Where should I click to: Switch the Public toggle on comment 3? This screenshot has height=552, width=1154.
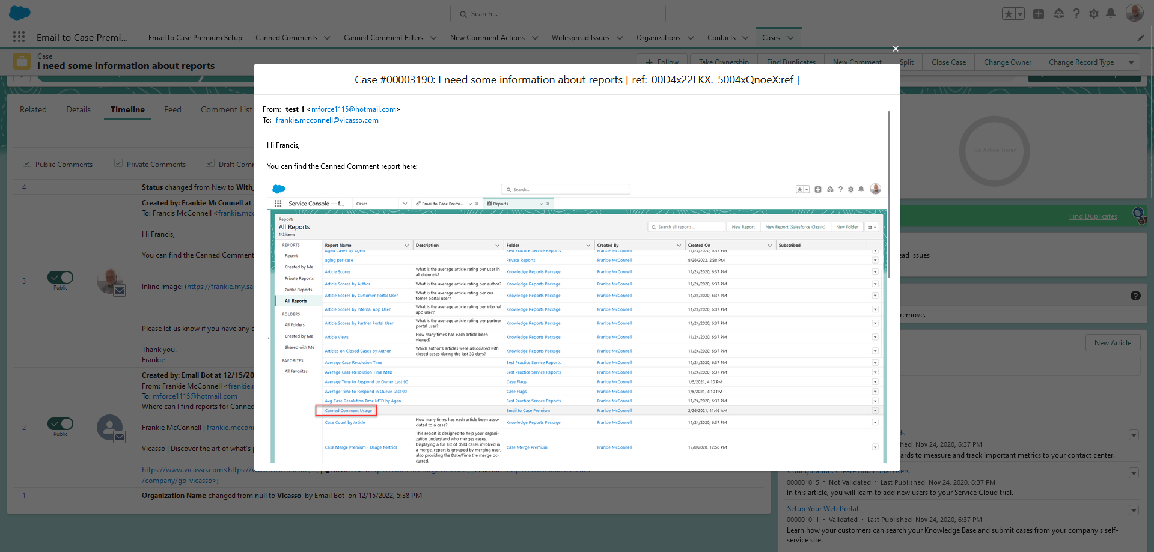tap(61, 277)
